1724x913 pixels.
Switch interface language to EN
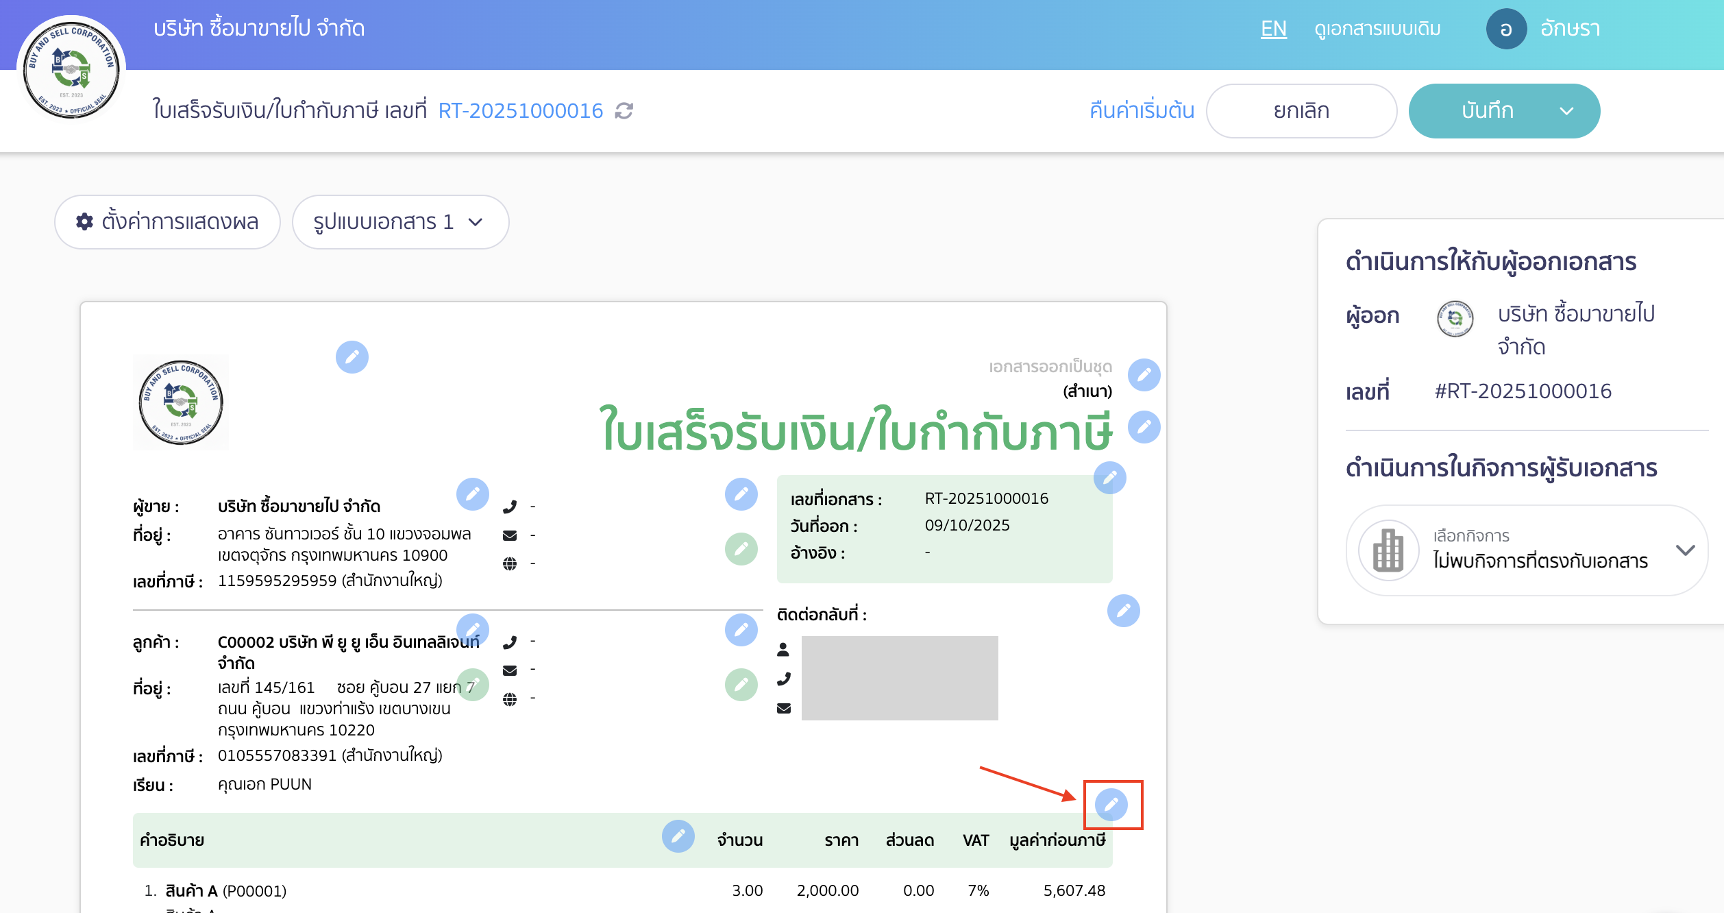click(1272, 29)
